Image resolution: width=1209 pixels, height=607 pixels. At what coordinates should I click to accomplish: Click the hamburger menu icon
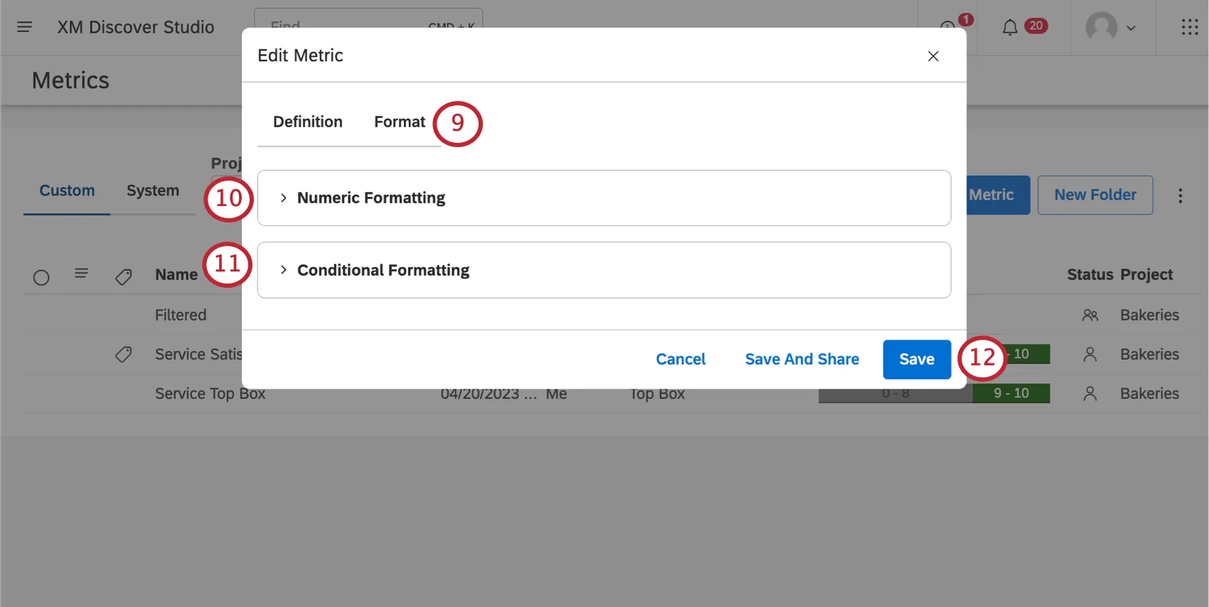click(x=24, y=27)
